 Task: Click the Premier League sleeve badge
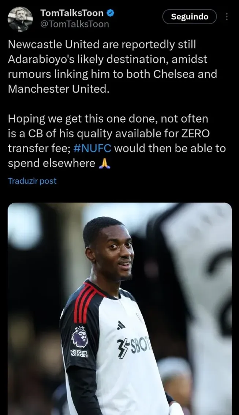(x=79, y=337)
